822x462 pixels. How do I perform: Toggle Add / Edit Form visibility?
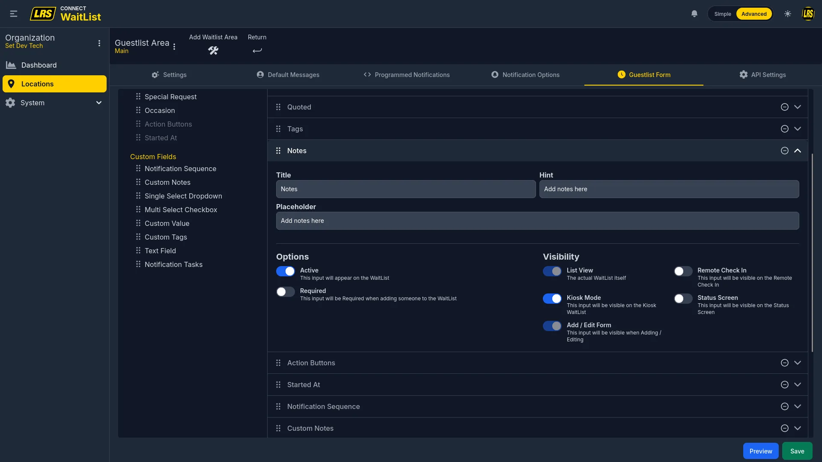pyautogui.click(x=552, y=326)
